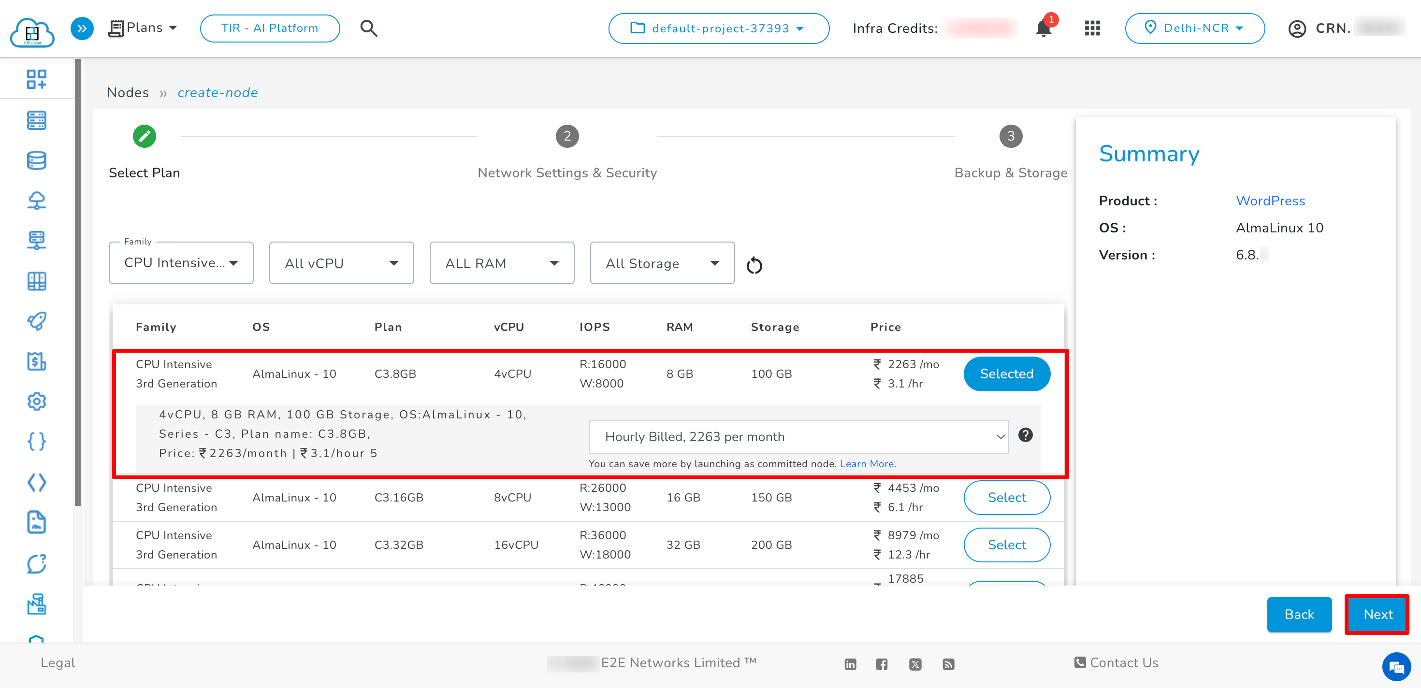Click the Next button

(1377, 614)
